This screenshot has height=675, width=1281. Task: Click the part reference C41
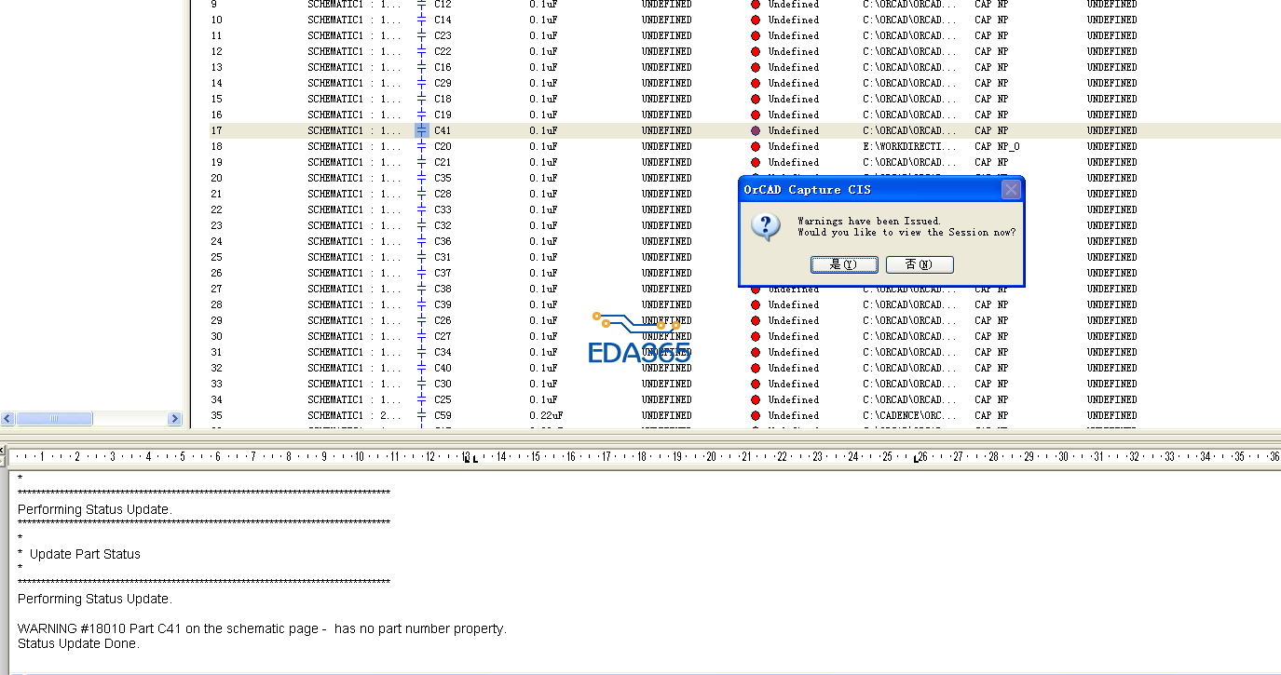443,130
